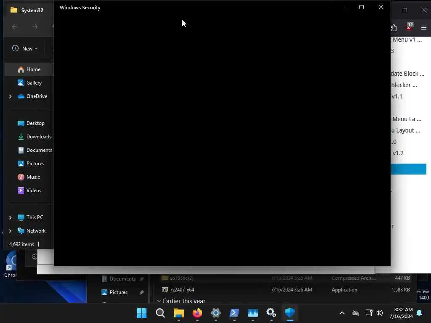Click the Home icon in sidebar
431x323 pixels.
coord(21,69)
